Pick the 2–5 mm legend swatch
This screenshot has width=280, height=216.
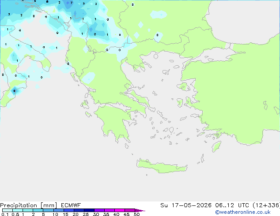point(38,210)
